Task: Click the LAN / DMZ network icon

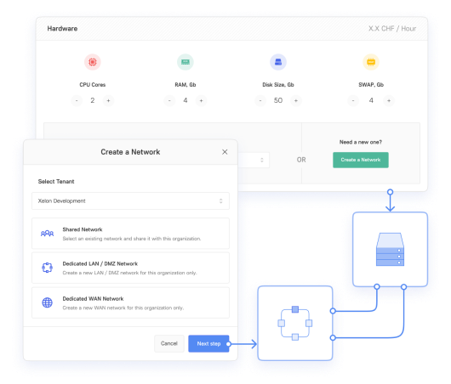Action: tap(47, 268)
